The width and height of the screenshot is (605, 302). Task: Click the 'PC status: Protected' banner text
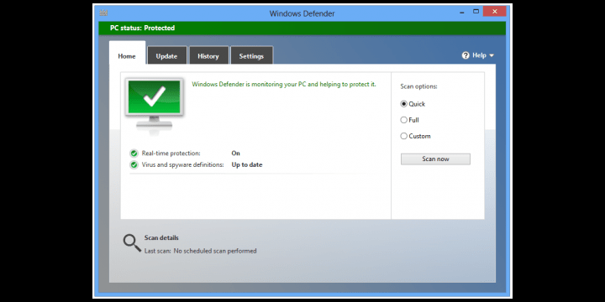142,29
